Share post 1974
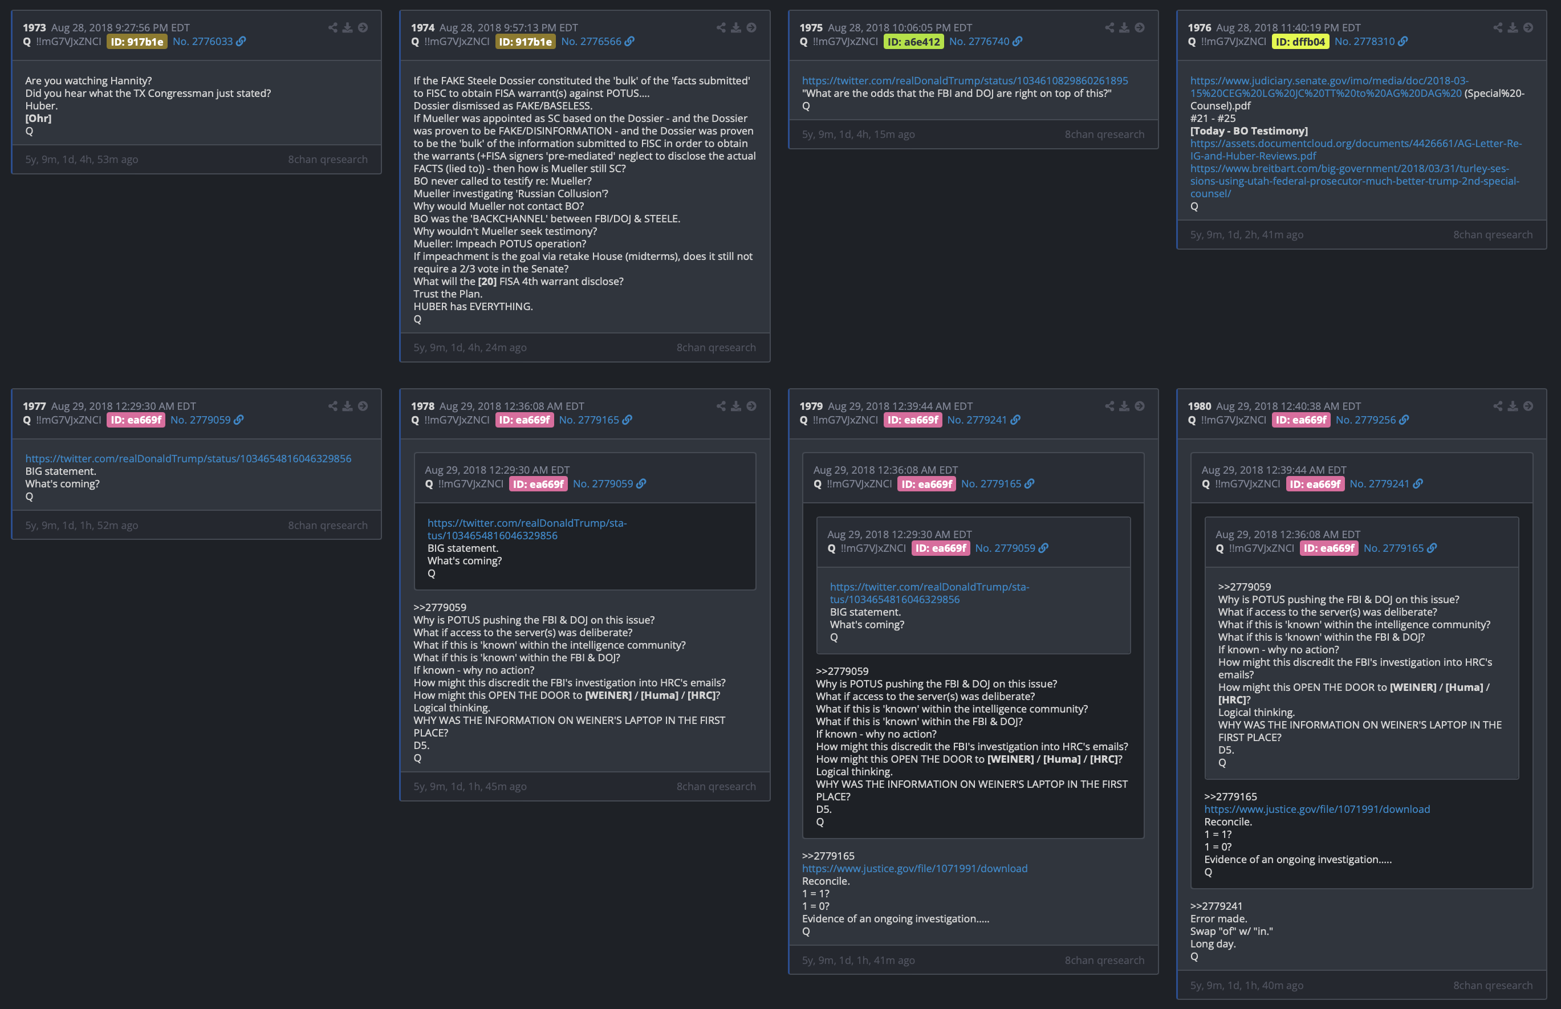 click(x=722, y=27)
